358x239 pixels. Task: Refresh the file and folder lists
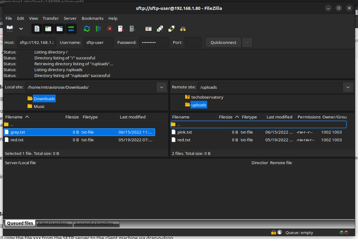pyautogui.click(x=87, y=28)
